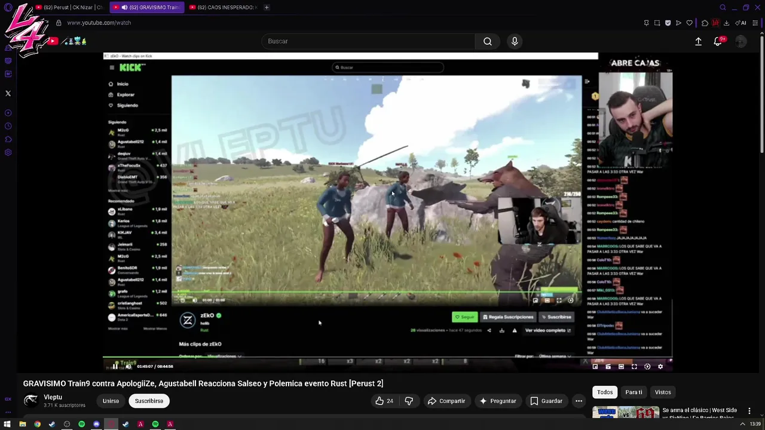
Task: Open YouTube notifications bell
Action: (x=718, y=41)
